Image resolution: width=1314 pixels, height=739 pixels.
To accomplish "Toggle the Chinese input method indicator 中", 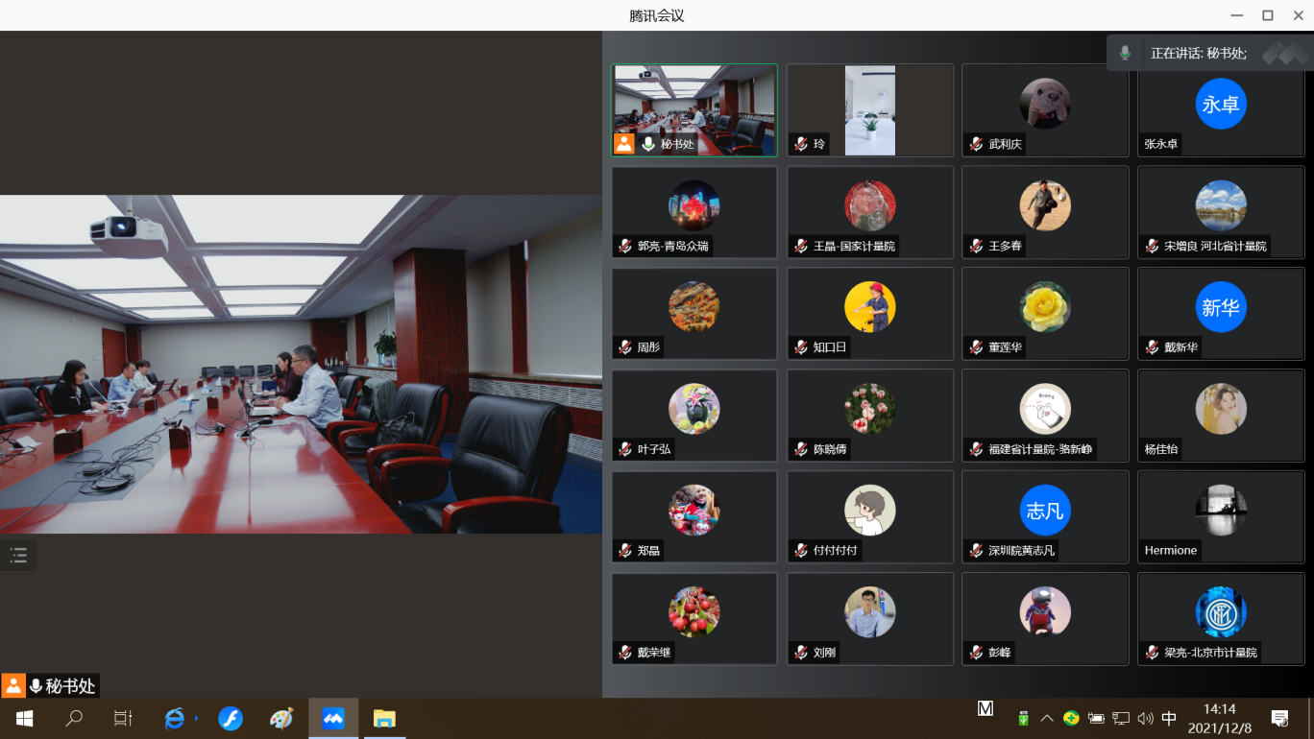I will click(x=1169, y=718).
